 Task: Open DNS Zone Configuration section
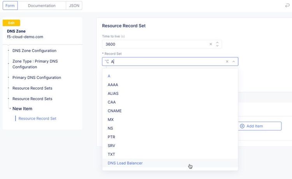point(34,51)
